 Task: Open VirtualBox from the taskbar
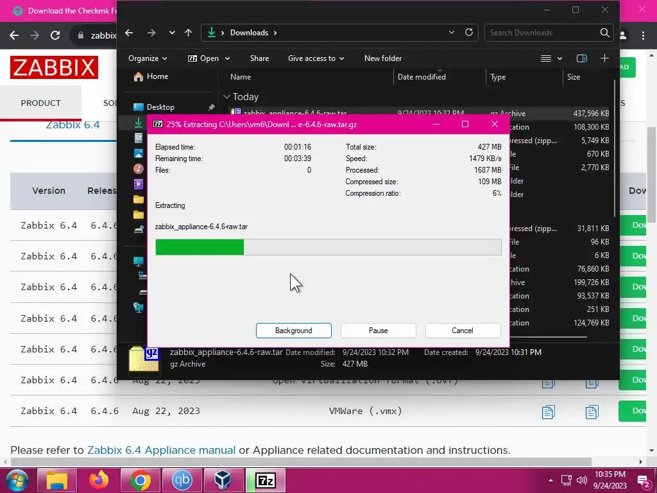(223, 480)
